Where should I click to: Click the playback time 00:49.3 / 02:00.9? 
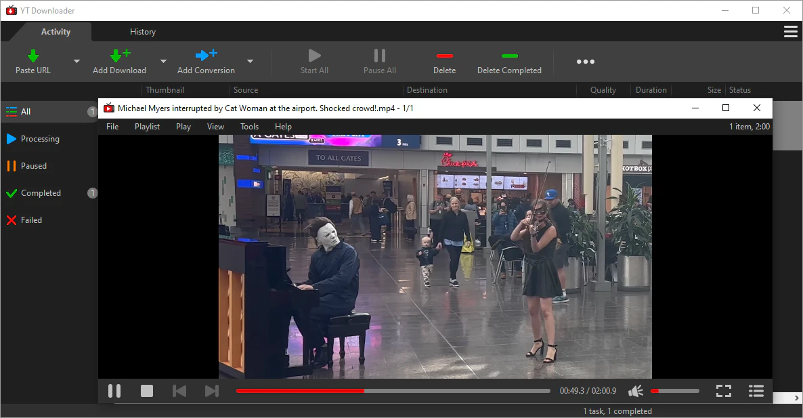pos(588,391)
